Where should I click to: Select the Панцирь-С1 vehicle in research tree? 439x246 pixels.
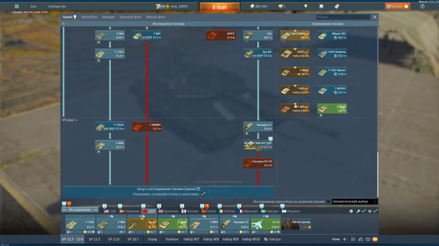coord(258,126)
